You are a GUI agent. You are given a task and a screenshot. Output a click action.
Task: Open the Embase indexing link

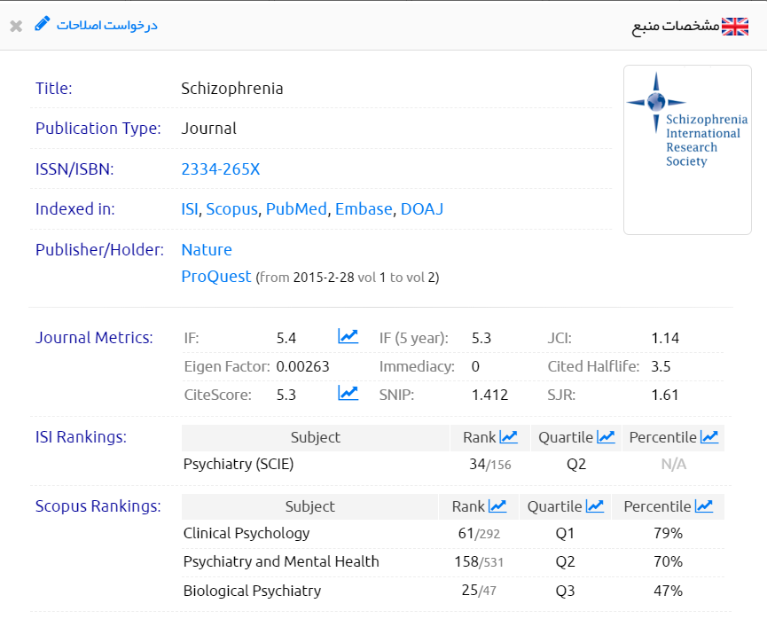coord(364,209)
